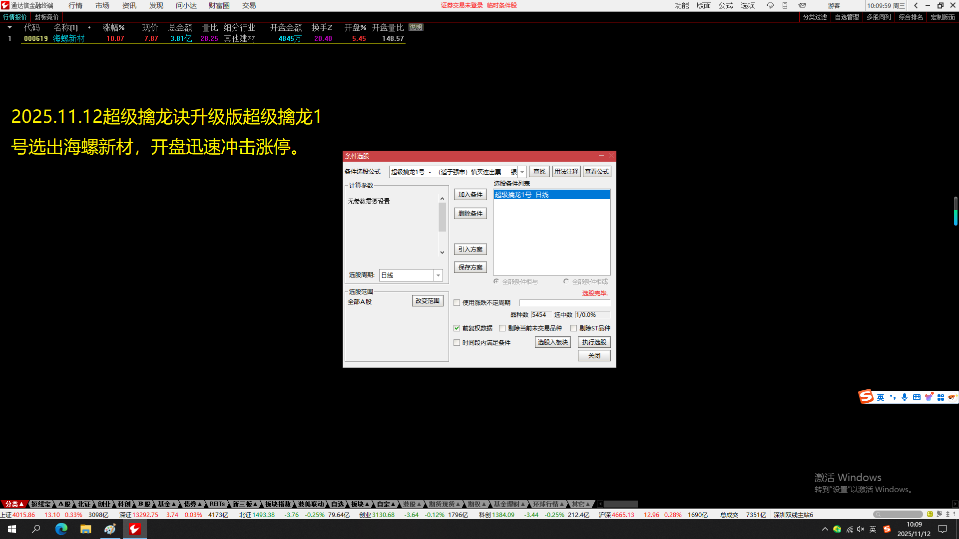The height and width of the screenshot is (539, 959).
Task: Click the 计算参数 vertical scrollbar
Action: point(442,217)
